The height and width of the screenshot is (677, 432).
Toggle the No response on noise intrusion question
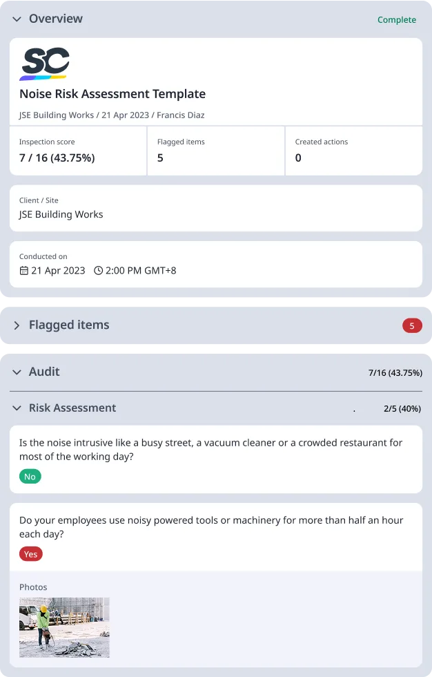30,476
